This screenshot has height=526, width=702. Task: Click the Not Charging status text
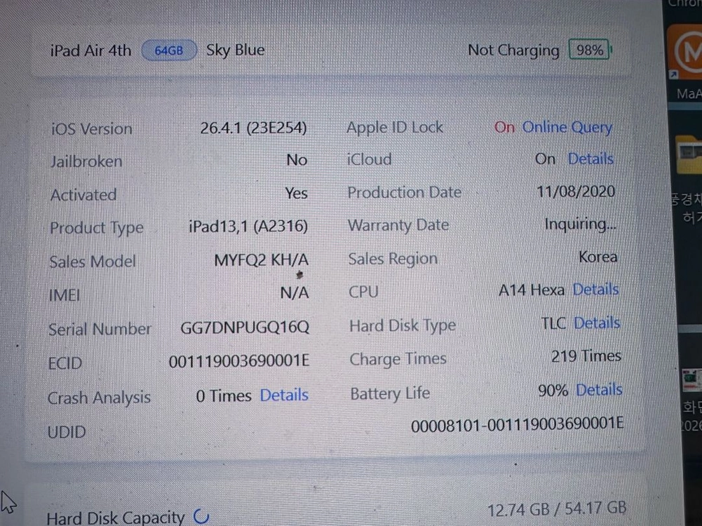click(513, 50)
